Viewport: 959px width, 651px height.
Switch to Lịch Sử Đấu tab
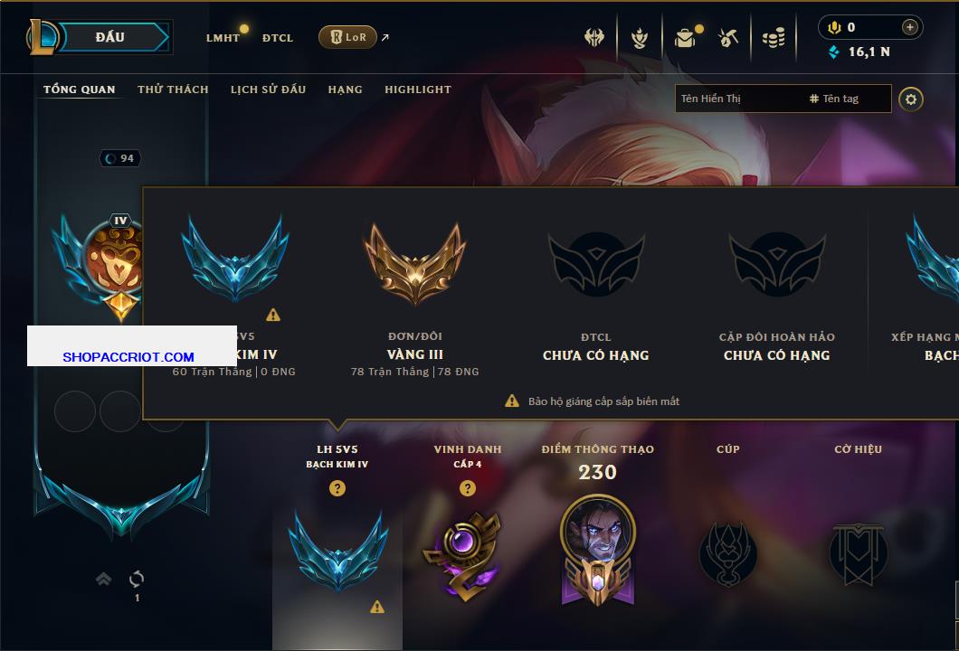pyautogui.click(x=268, y=90)
